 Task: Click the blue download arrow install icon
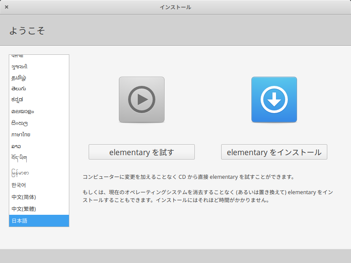coord(274,100)
